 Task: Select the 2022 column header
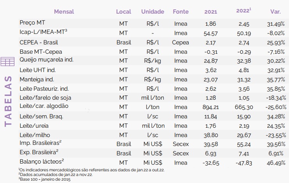[244, 11]
